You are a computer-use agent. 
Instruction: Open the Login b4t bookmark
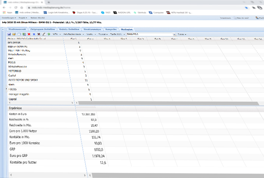[56, 13]
